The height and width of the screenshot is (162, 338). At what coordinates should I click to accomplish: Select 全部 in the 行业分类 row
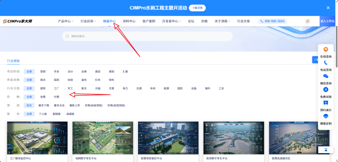(29, 88)
